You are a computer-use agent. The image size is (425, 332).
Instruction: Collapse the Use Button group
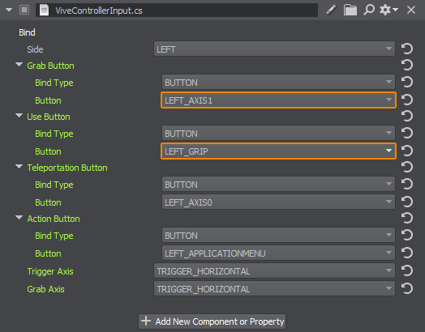point(19,116)
